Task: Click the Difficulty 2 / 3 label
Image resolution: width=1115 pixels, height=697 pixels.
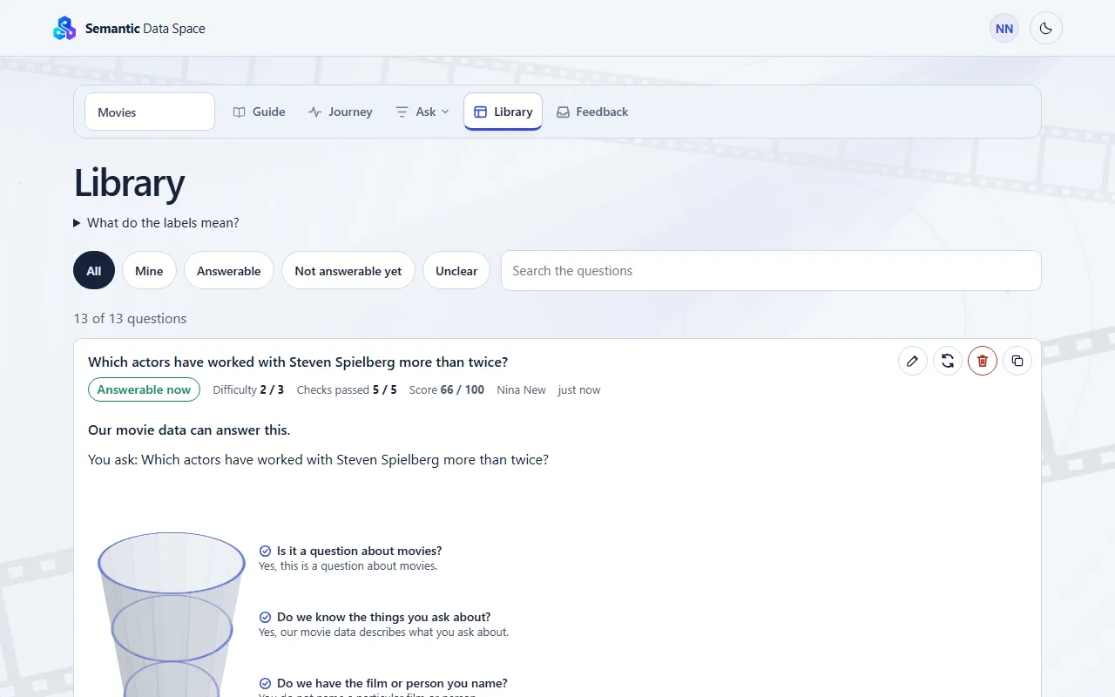Action: pyautogui.click(x=248, y=389)
